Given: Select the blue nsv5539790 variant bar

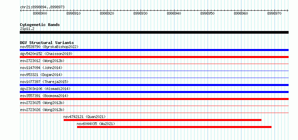Looking at the screenshot, I should [154, 50].
